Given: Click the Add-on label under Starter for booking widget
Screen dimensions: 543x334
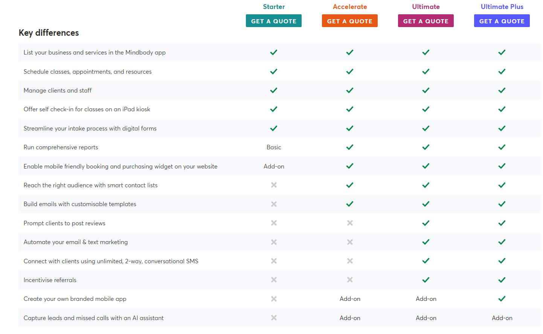Looking at the screenshot, I should (x=274, y=166).
